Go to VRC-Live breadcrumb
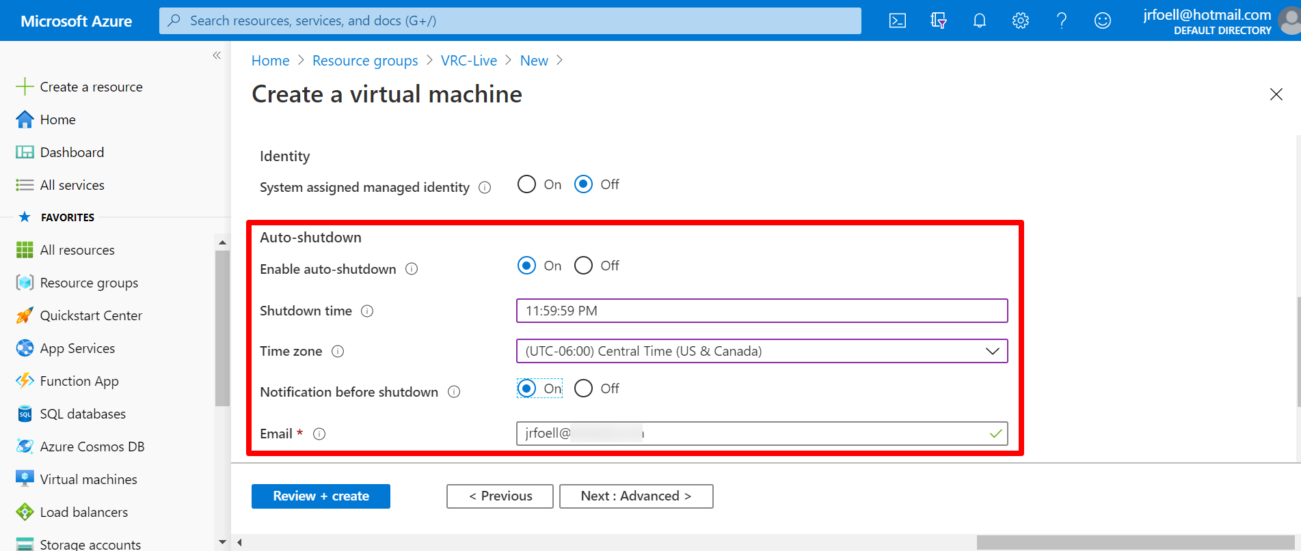Viewport: 1301px width, 551px height. pos(469,61)
